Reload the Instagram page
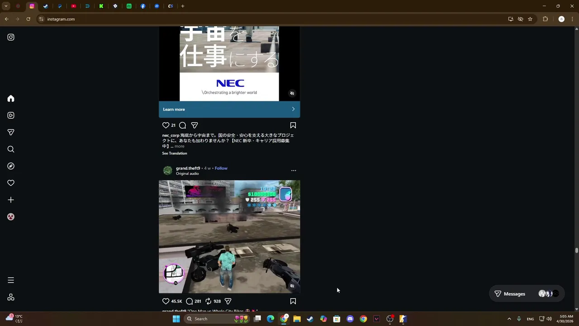Image resolution: width=579 pixels, height=326 pixels. coord(28,19)
